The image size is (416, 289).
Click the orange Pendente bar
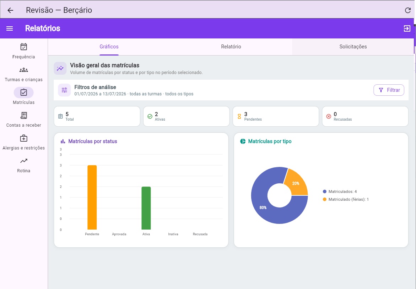coord(92,197)
